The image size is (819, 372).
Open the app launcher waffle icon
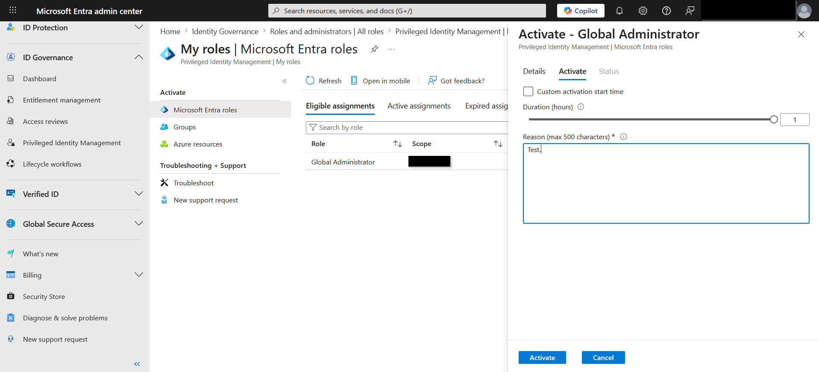pos(13,10)
